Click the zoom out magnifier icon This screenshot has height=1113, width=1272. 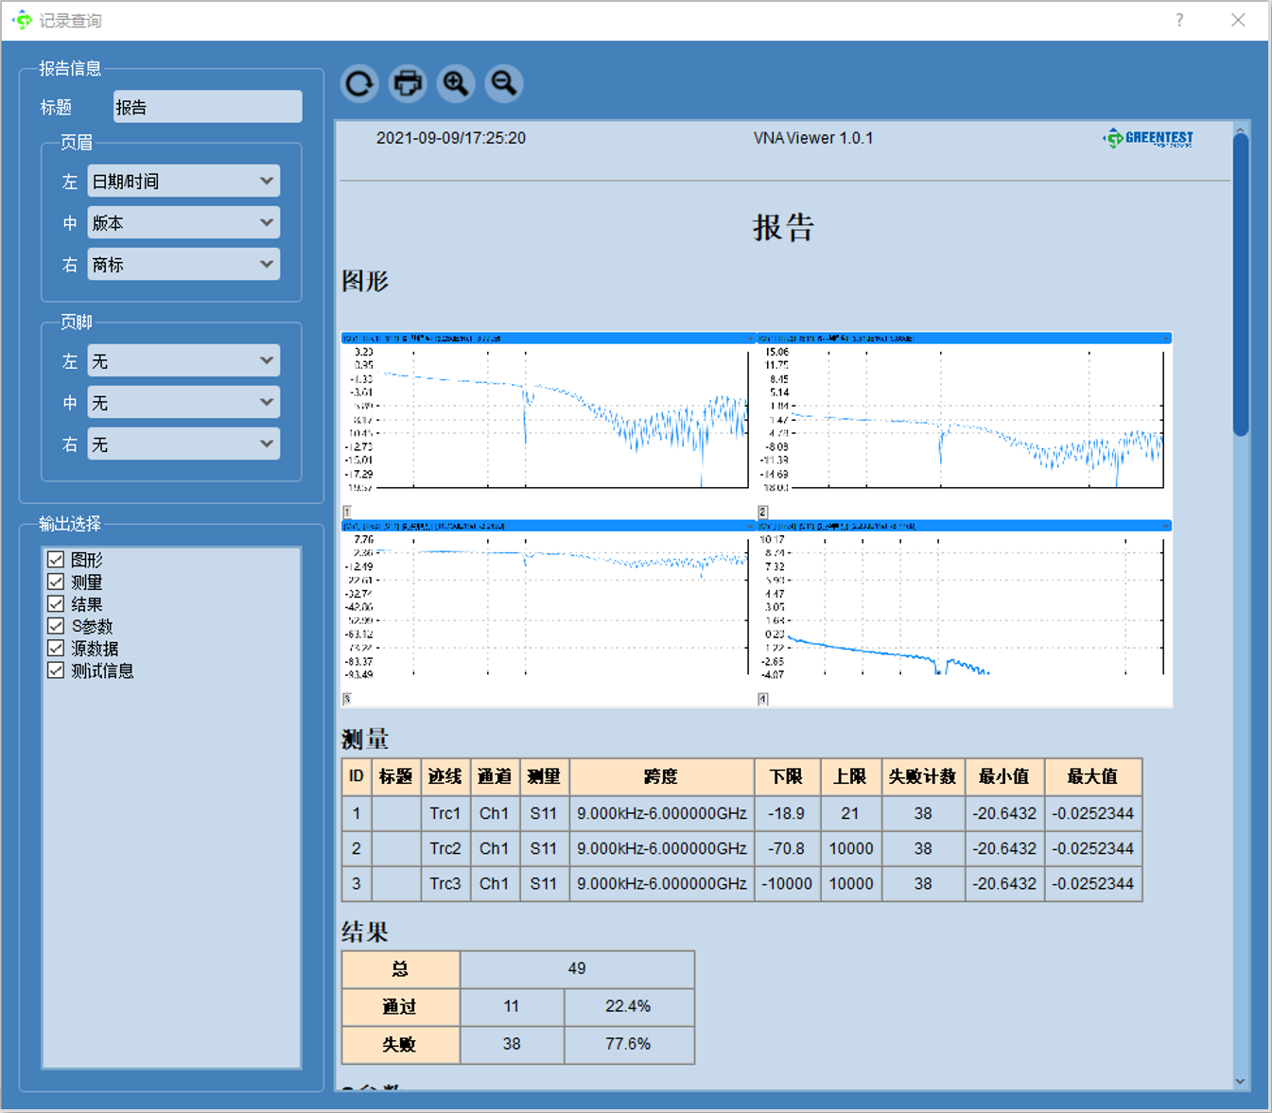coord(504,83)
